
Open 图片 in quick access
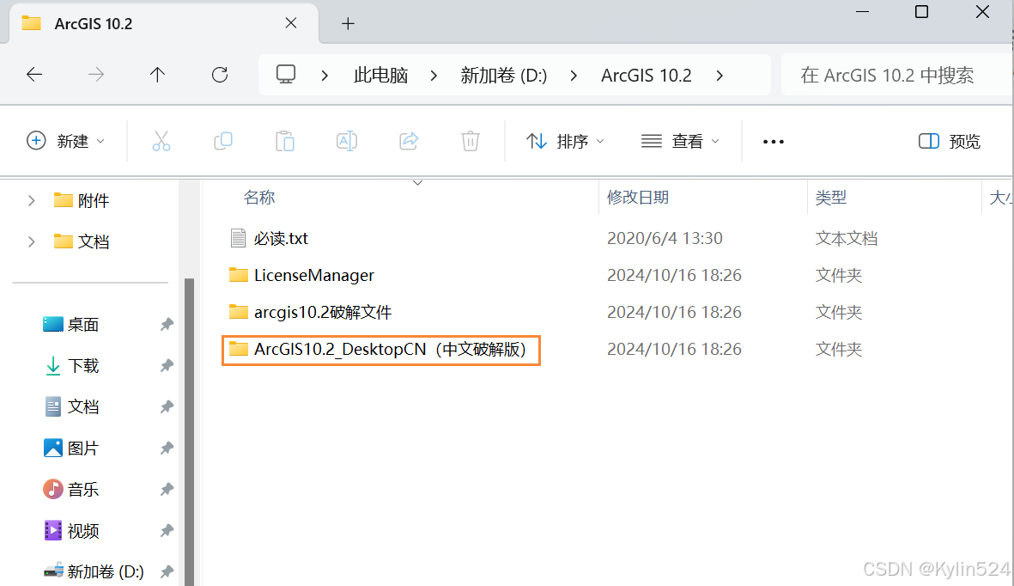(x=70, y=448)
